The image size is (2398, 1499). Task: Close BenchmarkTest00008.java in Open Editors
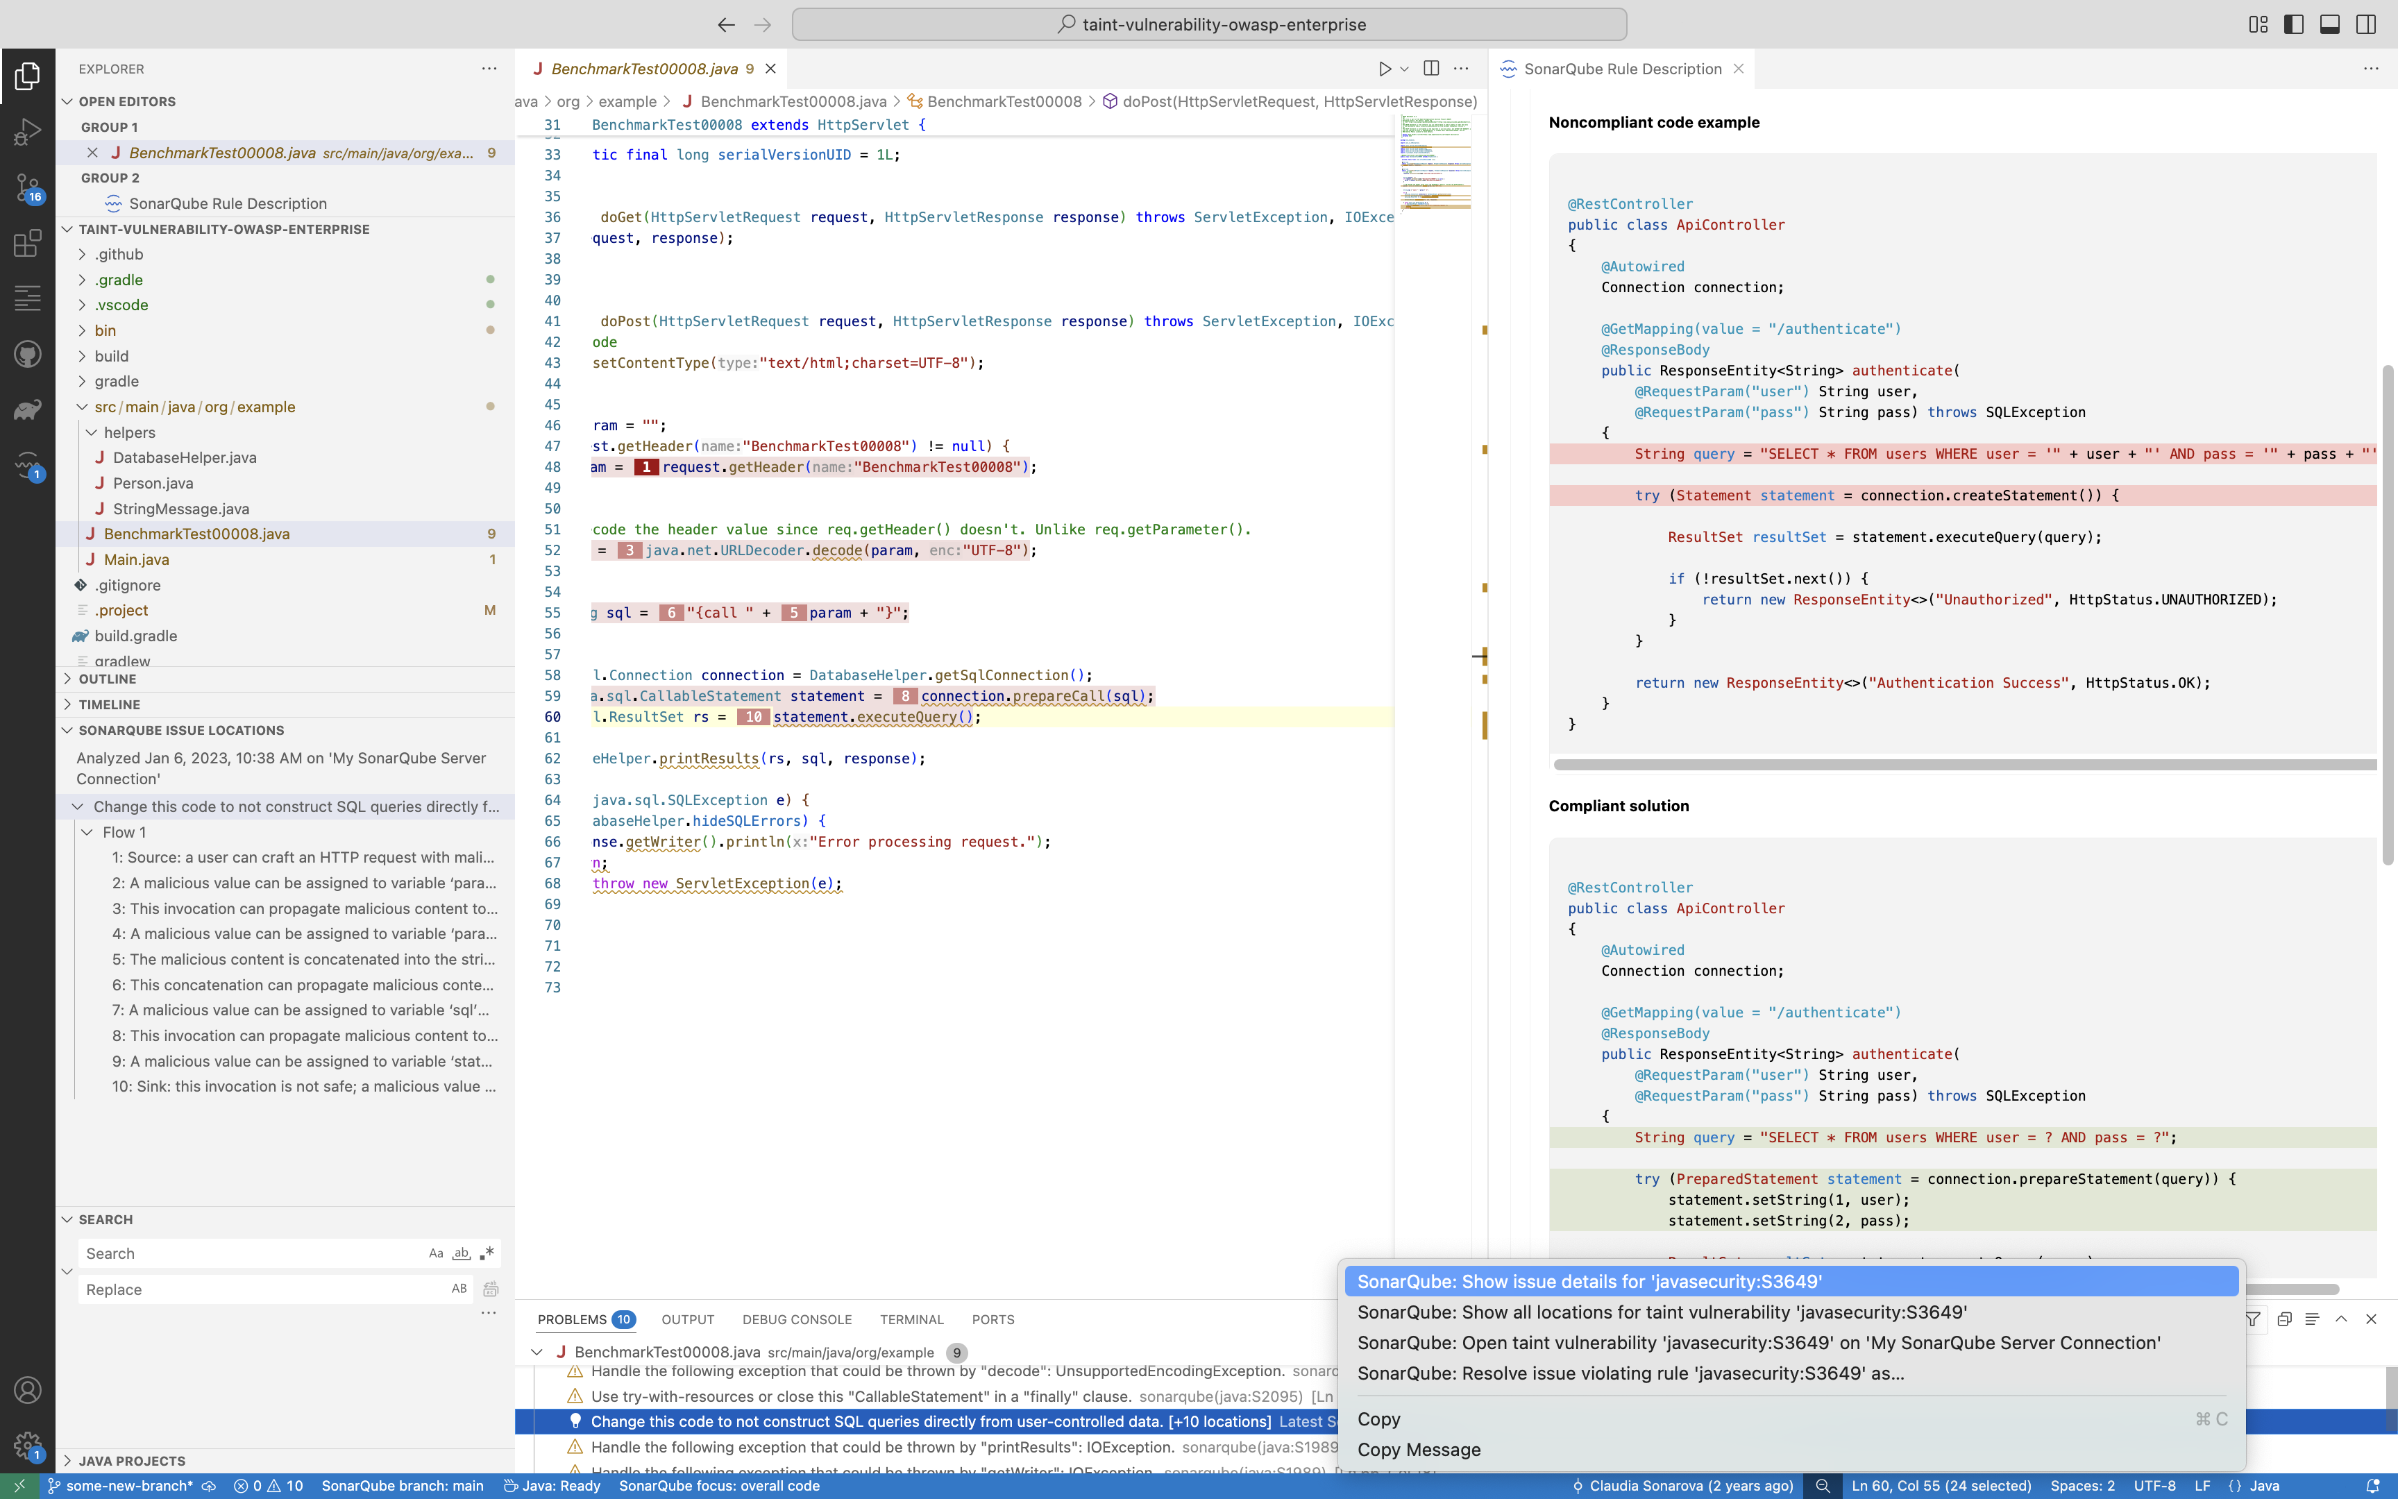(92, 153)
